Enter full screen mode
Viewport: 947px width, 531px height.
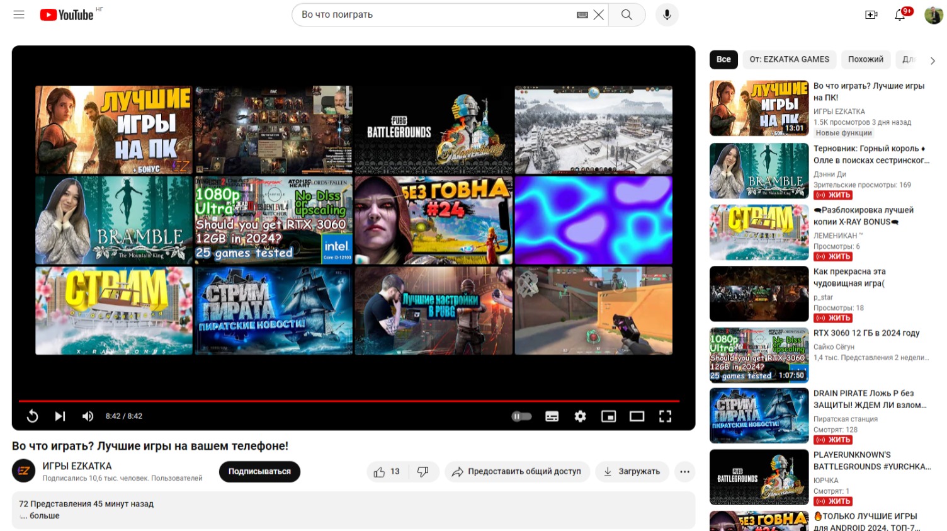point(665,416)
